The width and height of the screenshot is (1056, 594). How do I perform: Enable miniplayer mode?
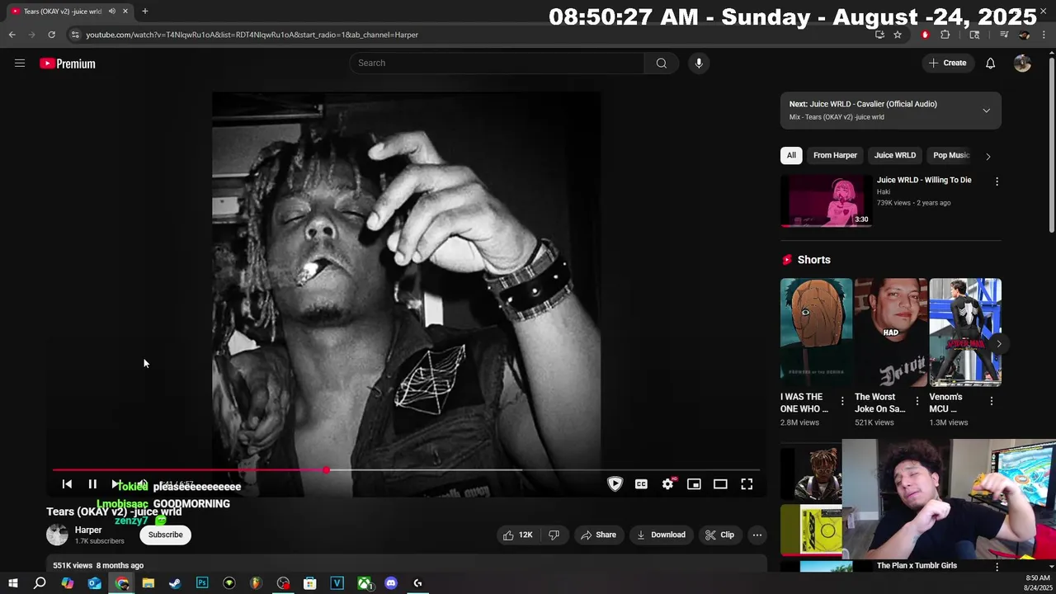[x=694, y=484]
